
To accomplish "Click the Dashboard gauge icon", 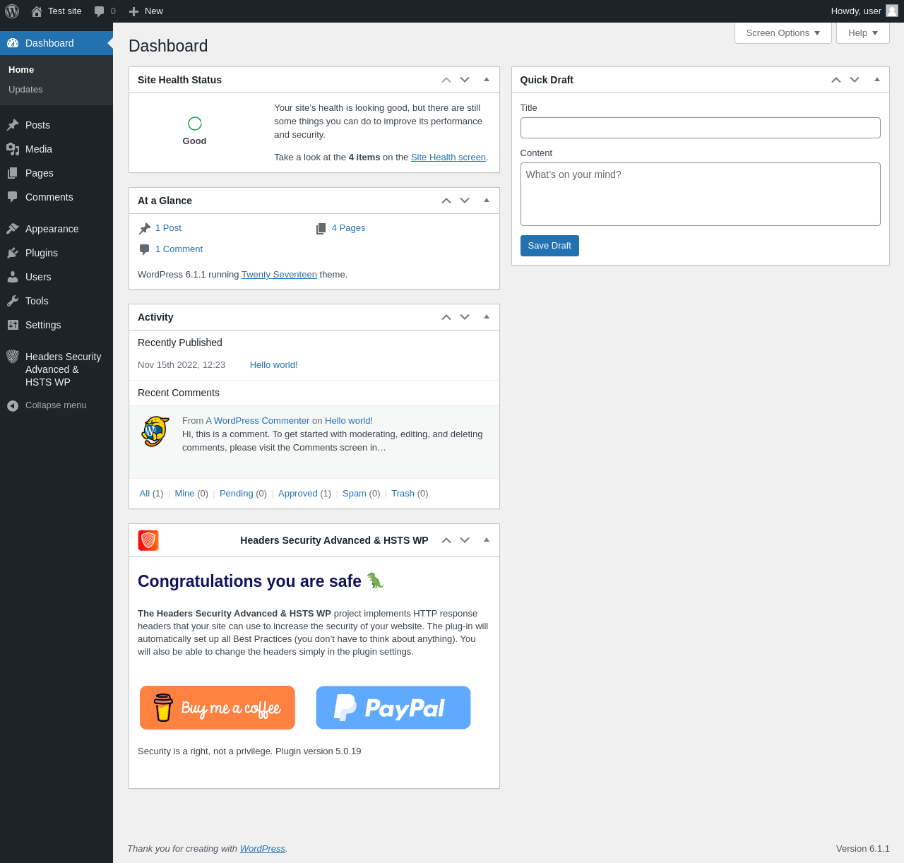I will pyautogui.click(x=13, y=43).
